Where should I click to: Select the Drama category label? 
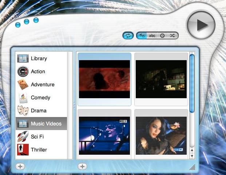tap(39, 111)
